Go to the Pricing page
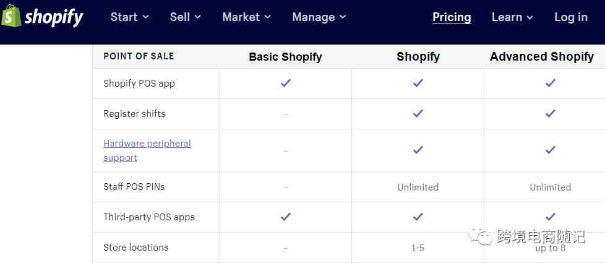Image resolution: width=605 pixels, height=263 pixels. coord(452,17)
